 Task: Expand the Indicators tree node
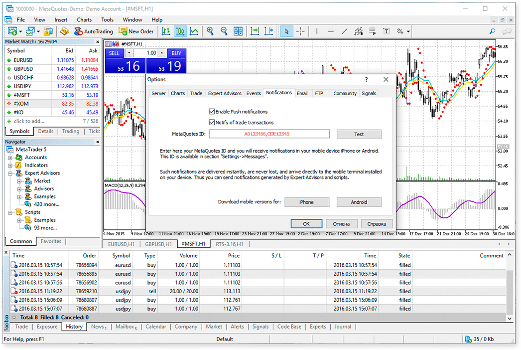coord(10,166)
